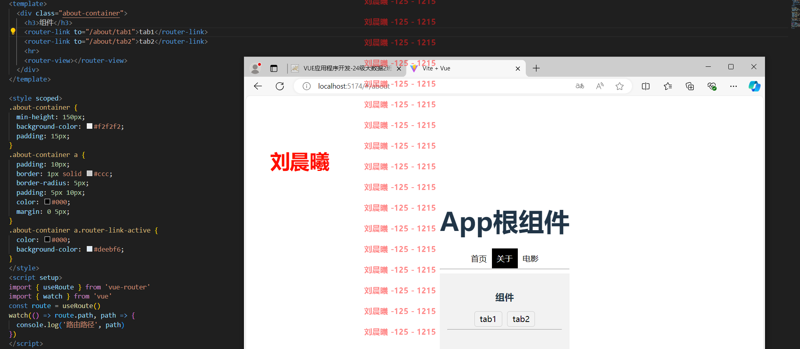Open a new browser tab with plus
This screenshot has width=800, height=349.
(x=537, y=68)
